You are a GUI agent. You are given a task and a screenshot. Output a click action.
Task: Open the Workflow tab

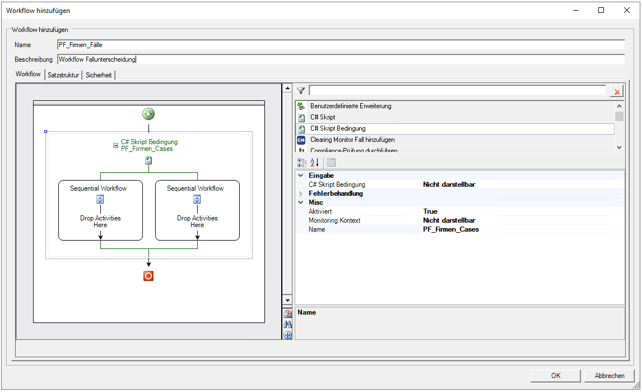28,74
